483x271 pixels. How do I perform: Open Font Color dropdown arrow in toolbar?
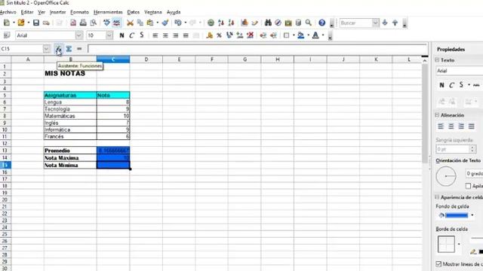tap(323, 35)
